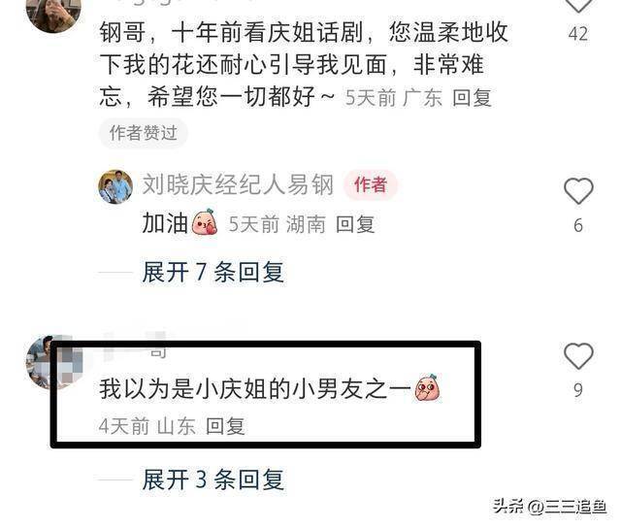This screenshot has height=528, width=621.
Task: Tap the like count 6
Action: [578, 225]
